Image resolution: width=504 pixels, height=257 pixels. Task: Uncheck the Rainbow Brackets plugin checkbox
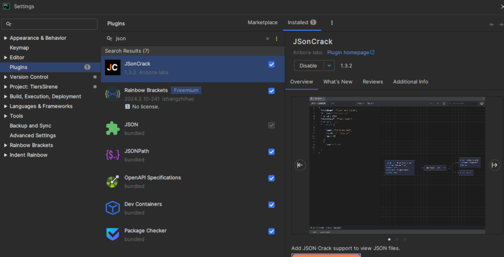tap(272, 91)
